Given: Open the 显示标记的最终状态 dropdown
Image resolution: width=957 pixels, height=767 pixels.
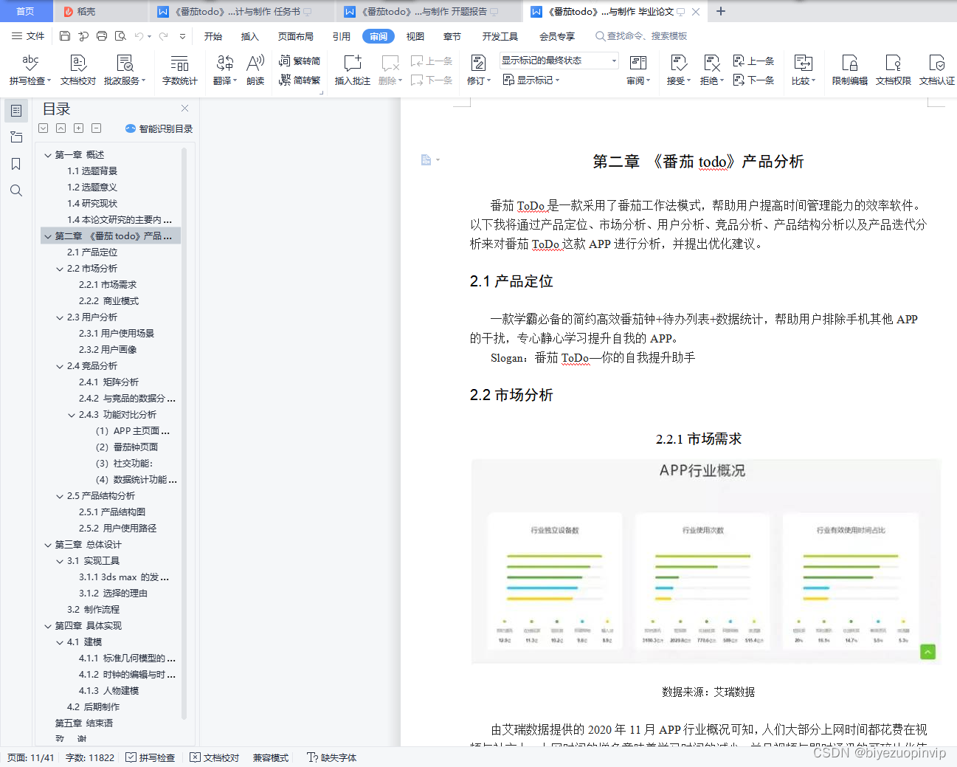Looking at the screenshot, I should pos(559,61).
